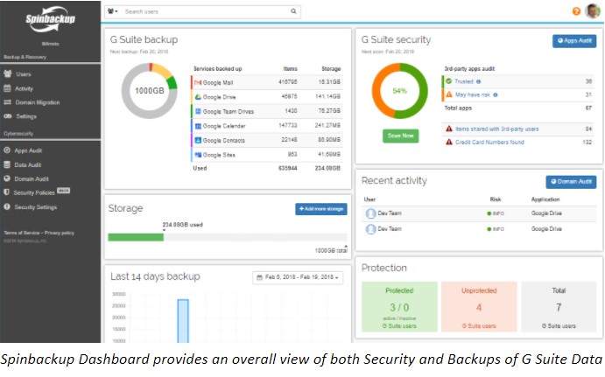Click the Domain Audit globe icon
This screenshot has height=377, width=605.
[x=7, y=178]
